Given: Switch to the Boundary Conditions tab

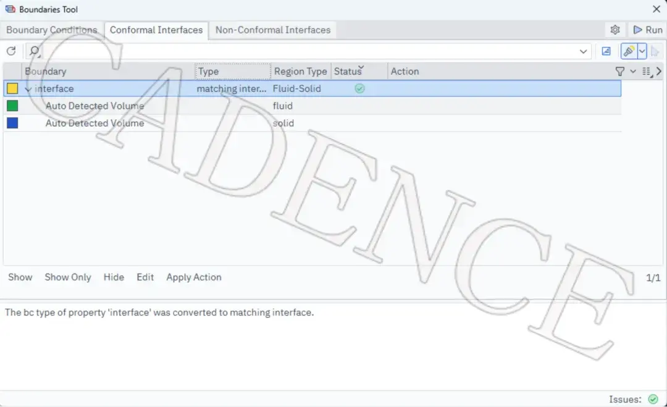Looking at the screenshot, I should tap(52, 30).
